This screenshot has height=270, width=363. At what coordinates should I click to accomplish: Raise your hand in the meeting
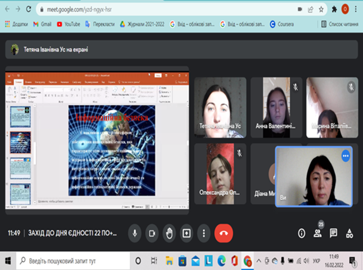169,233
